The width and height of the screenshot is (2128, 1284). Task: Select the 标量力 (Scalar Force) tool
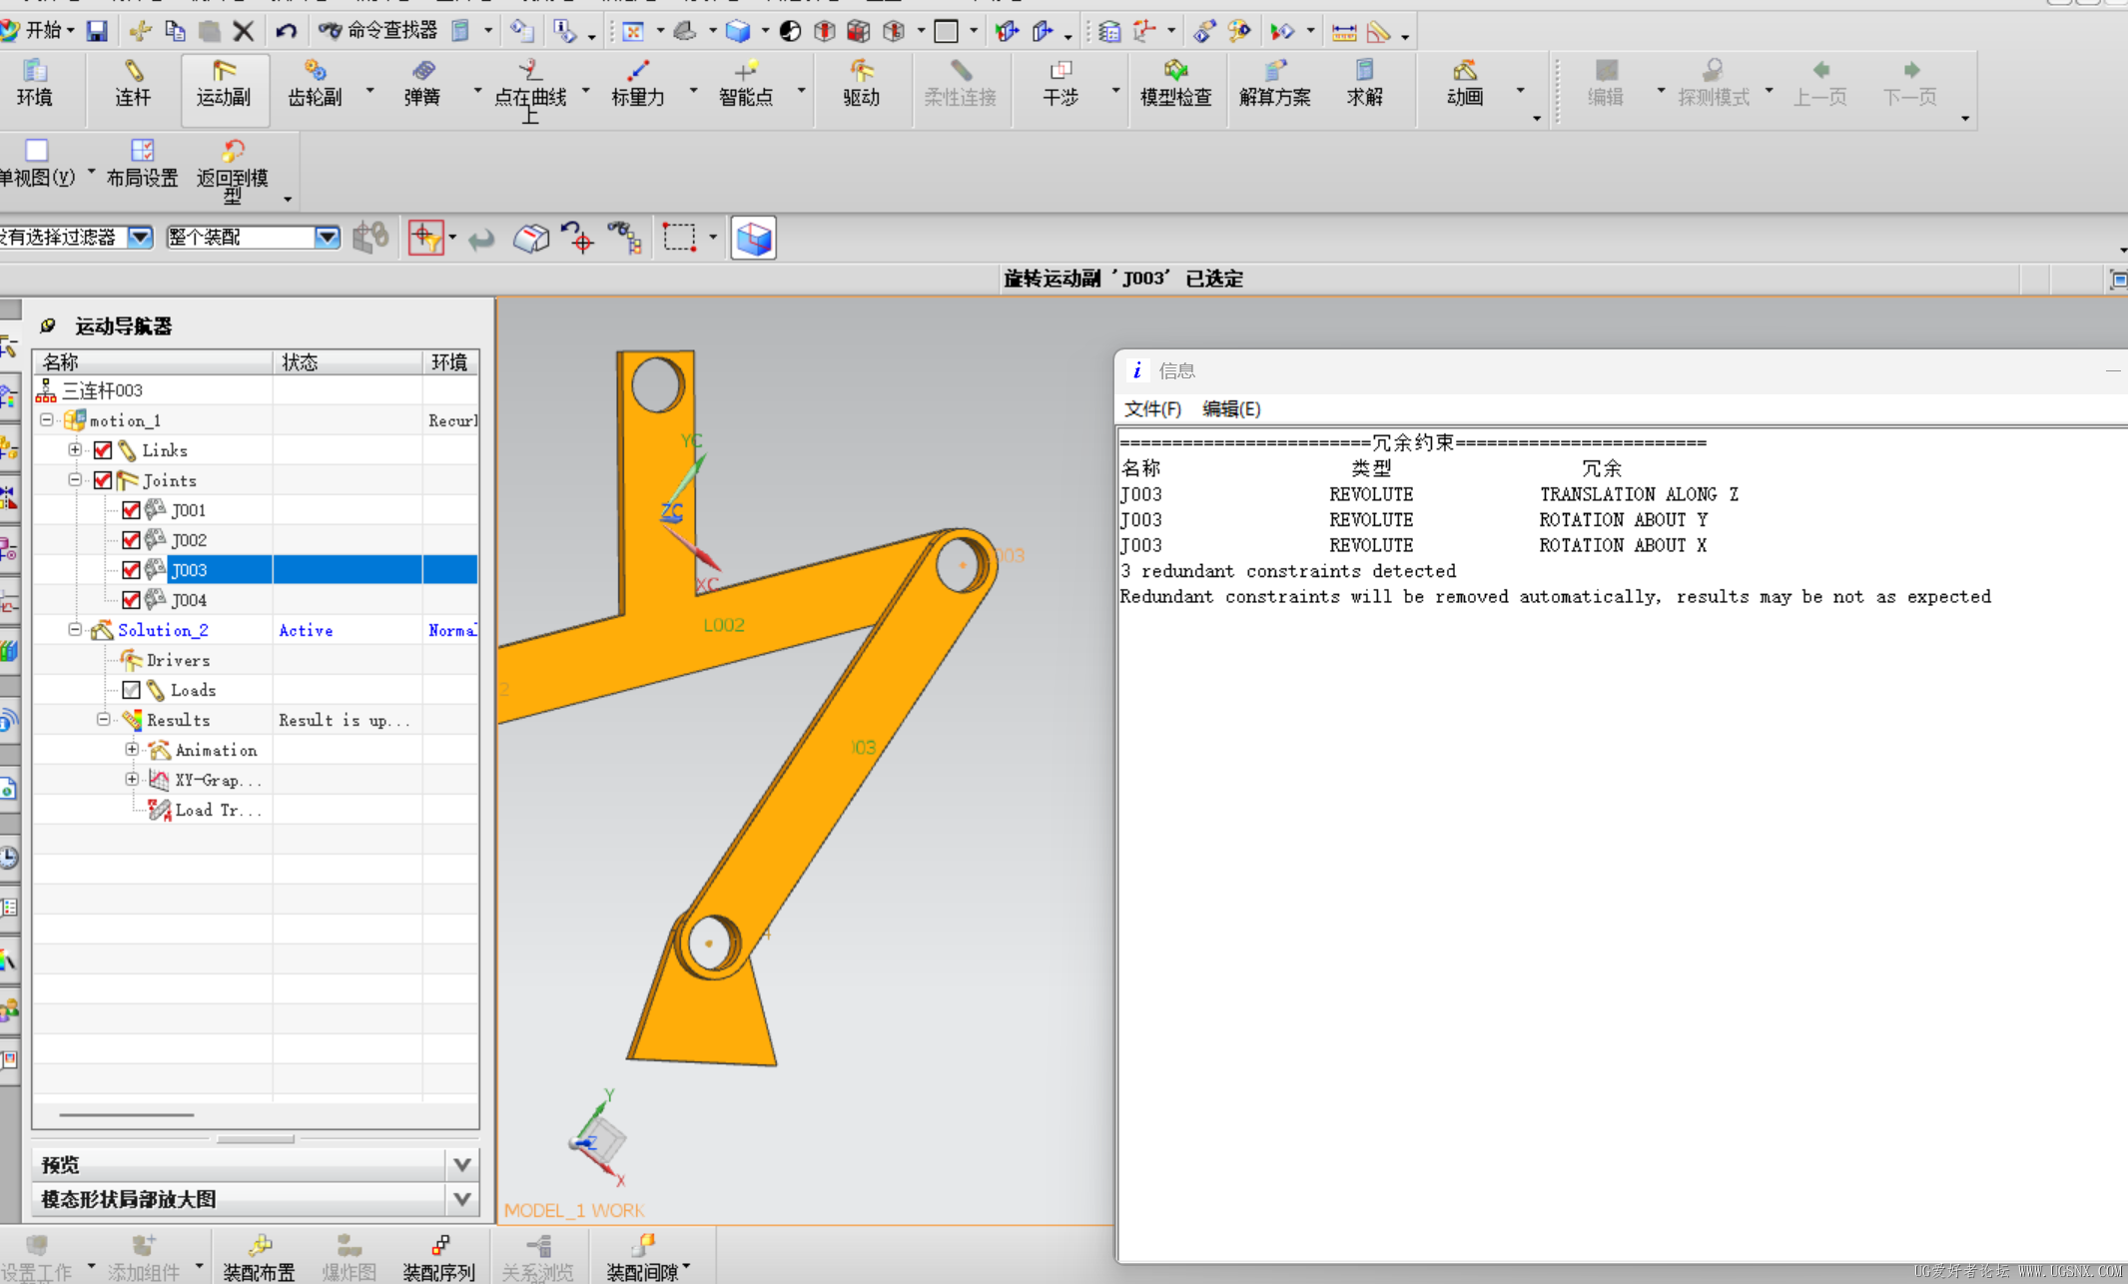tap(638, 83)
